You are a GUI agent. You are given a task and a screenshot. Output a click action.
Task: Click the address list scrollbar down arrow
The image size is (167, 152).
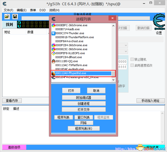tap(162, 142)
